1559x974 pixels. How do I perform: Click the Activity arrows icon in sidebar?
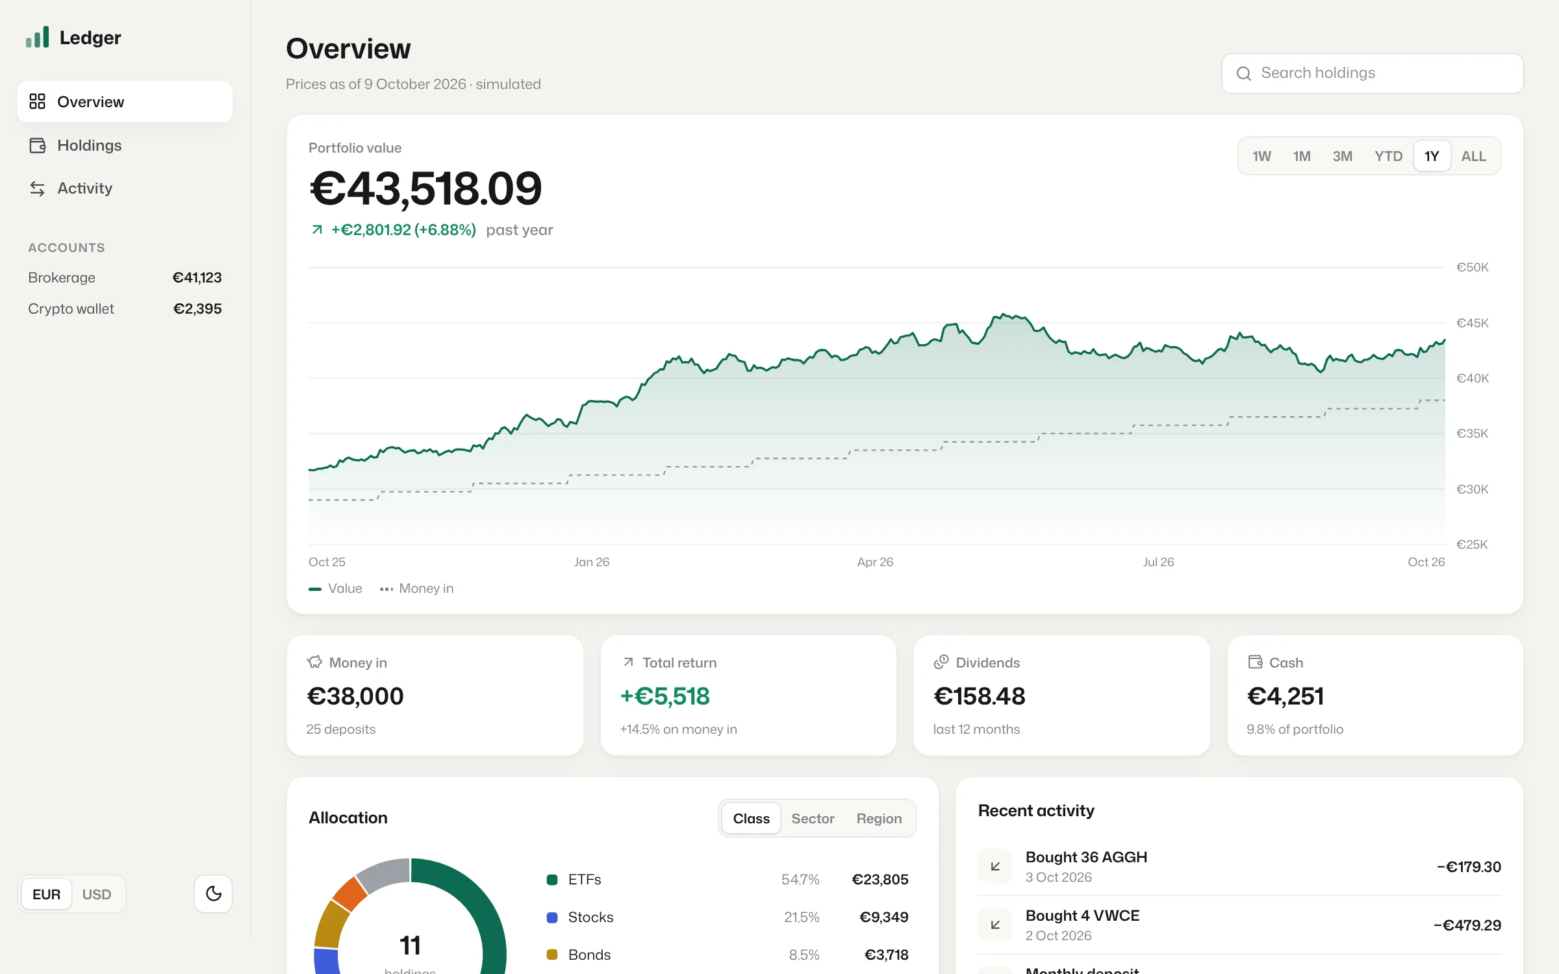click(37, 188)
